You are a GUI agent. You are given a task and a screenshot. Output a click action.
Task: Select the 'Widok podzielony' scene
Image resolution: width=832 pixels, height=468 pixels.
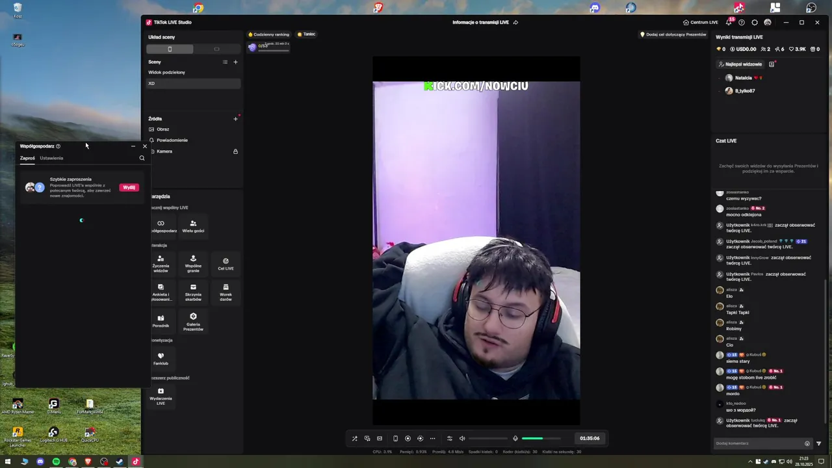point(194,72)
